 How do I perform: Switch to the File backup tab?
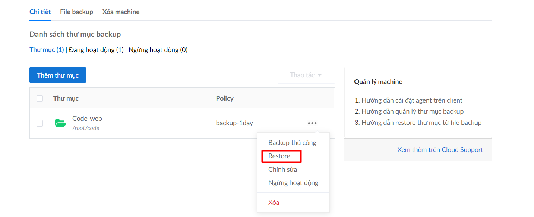pyautogui.click(x=76, y=12)
